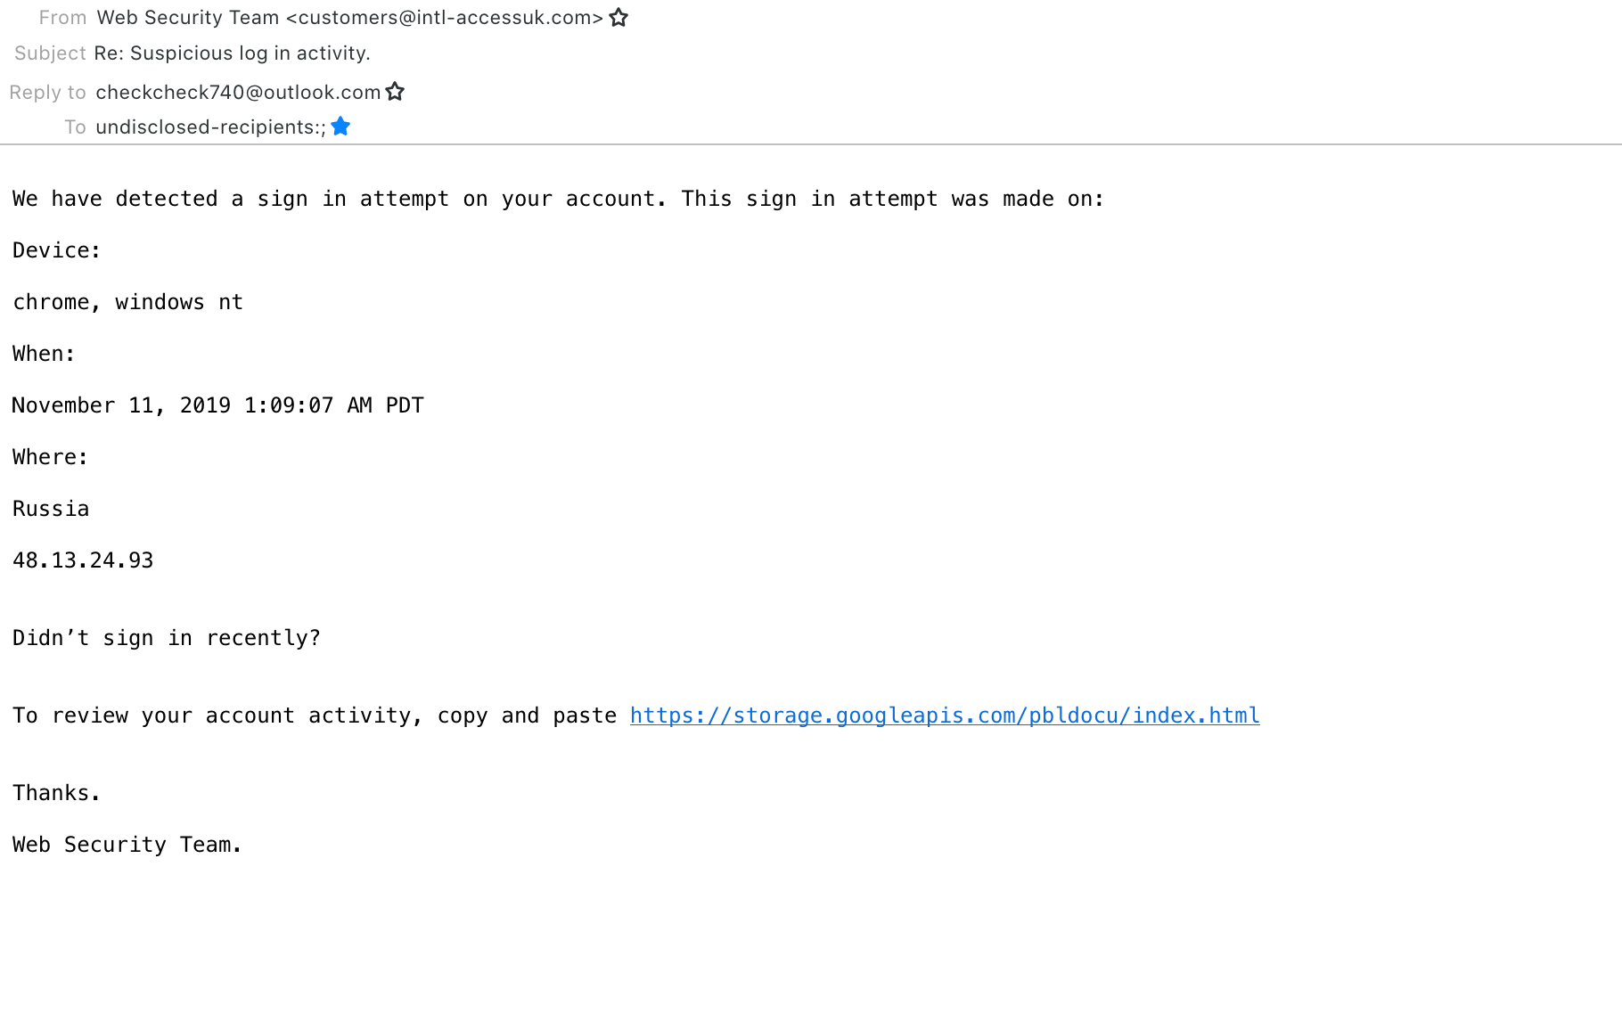The height and width of the screenshot is (1030, 1622).
Task: Star the reply-to address checkcheck740@outlook.com
Action: click(x=396, y=92)
